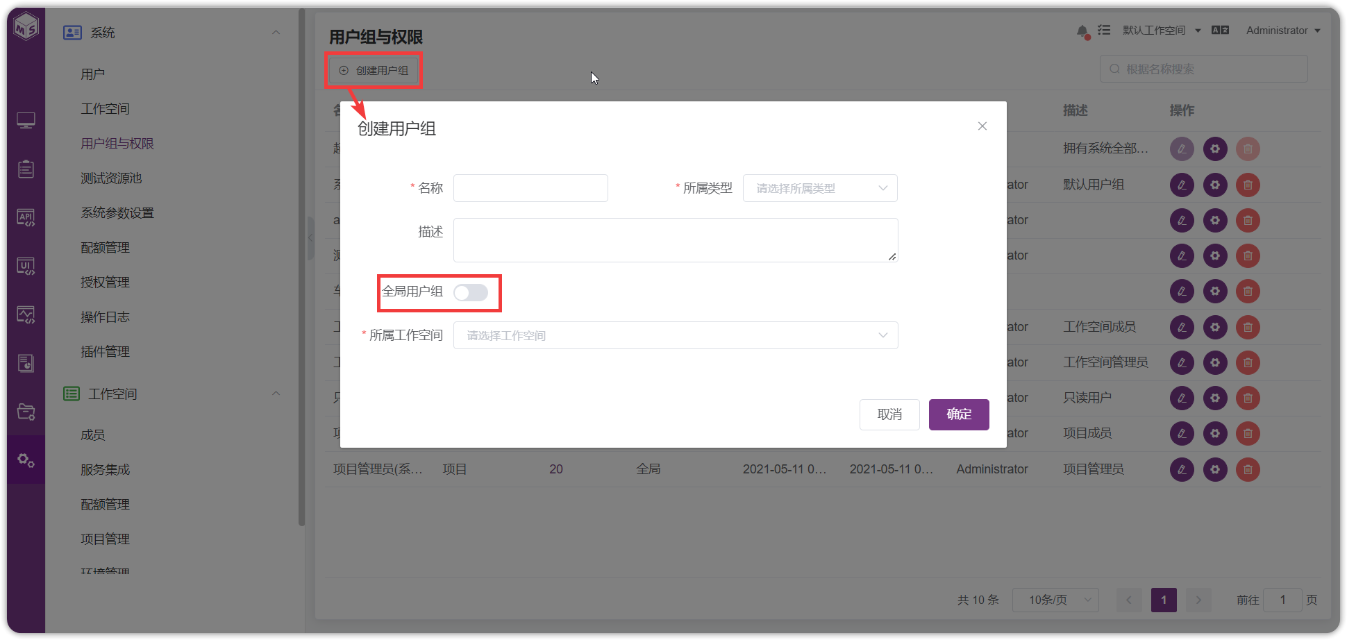Screen dimensions: 1347x640
Task: Open the UI test sidebar icon
Action: pos(26,267)
